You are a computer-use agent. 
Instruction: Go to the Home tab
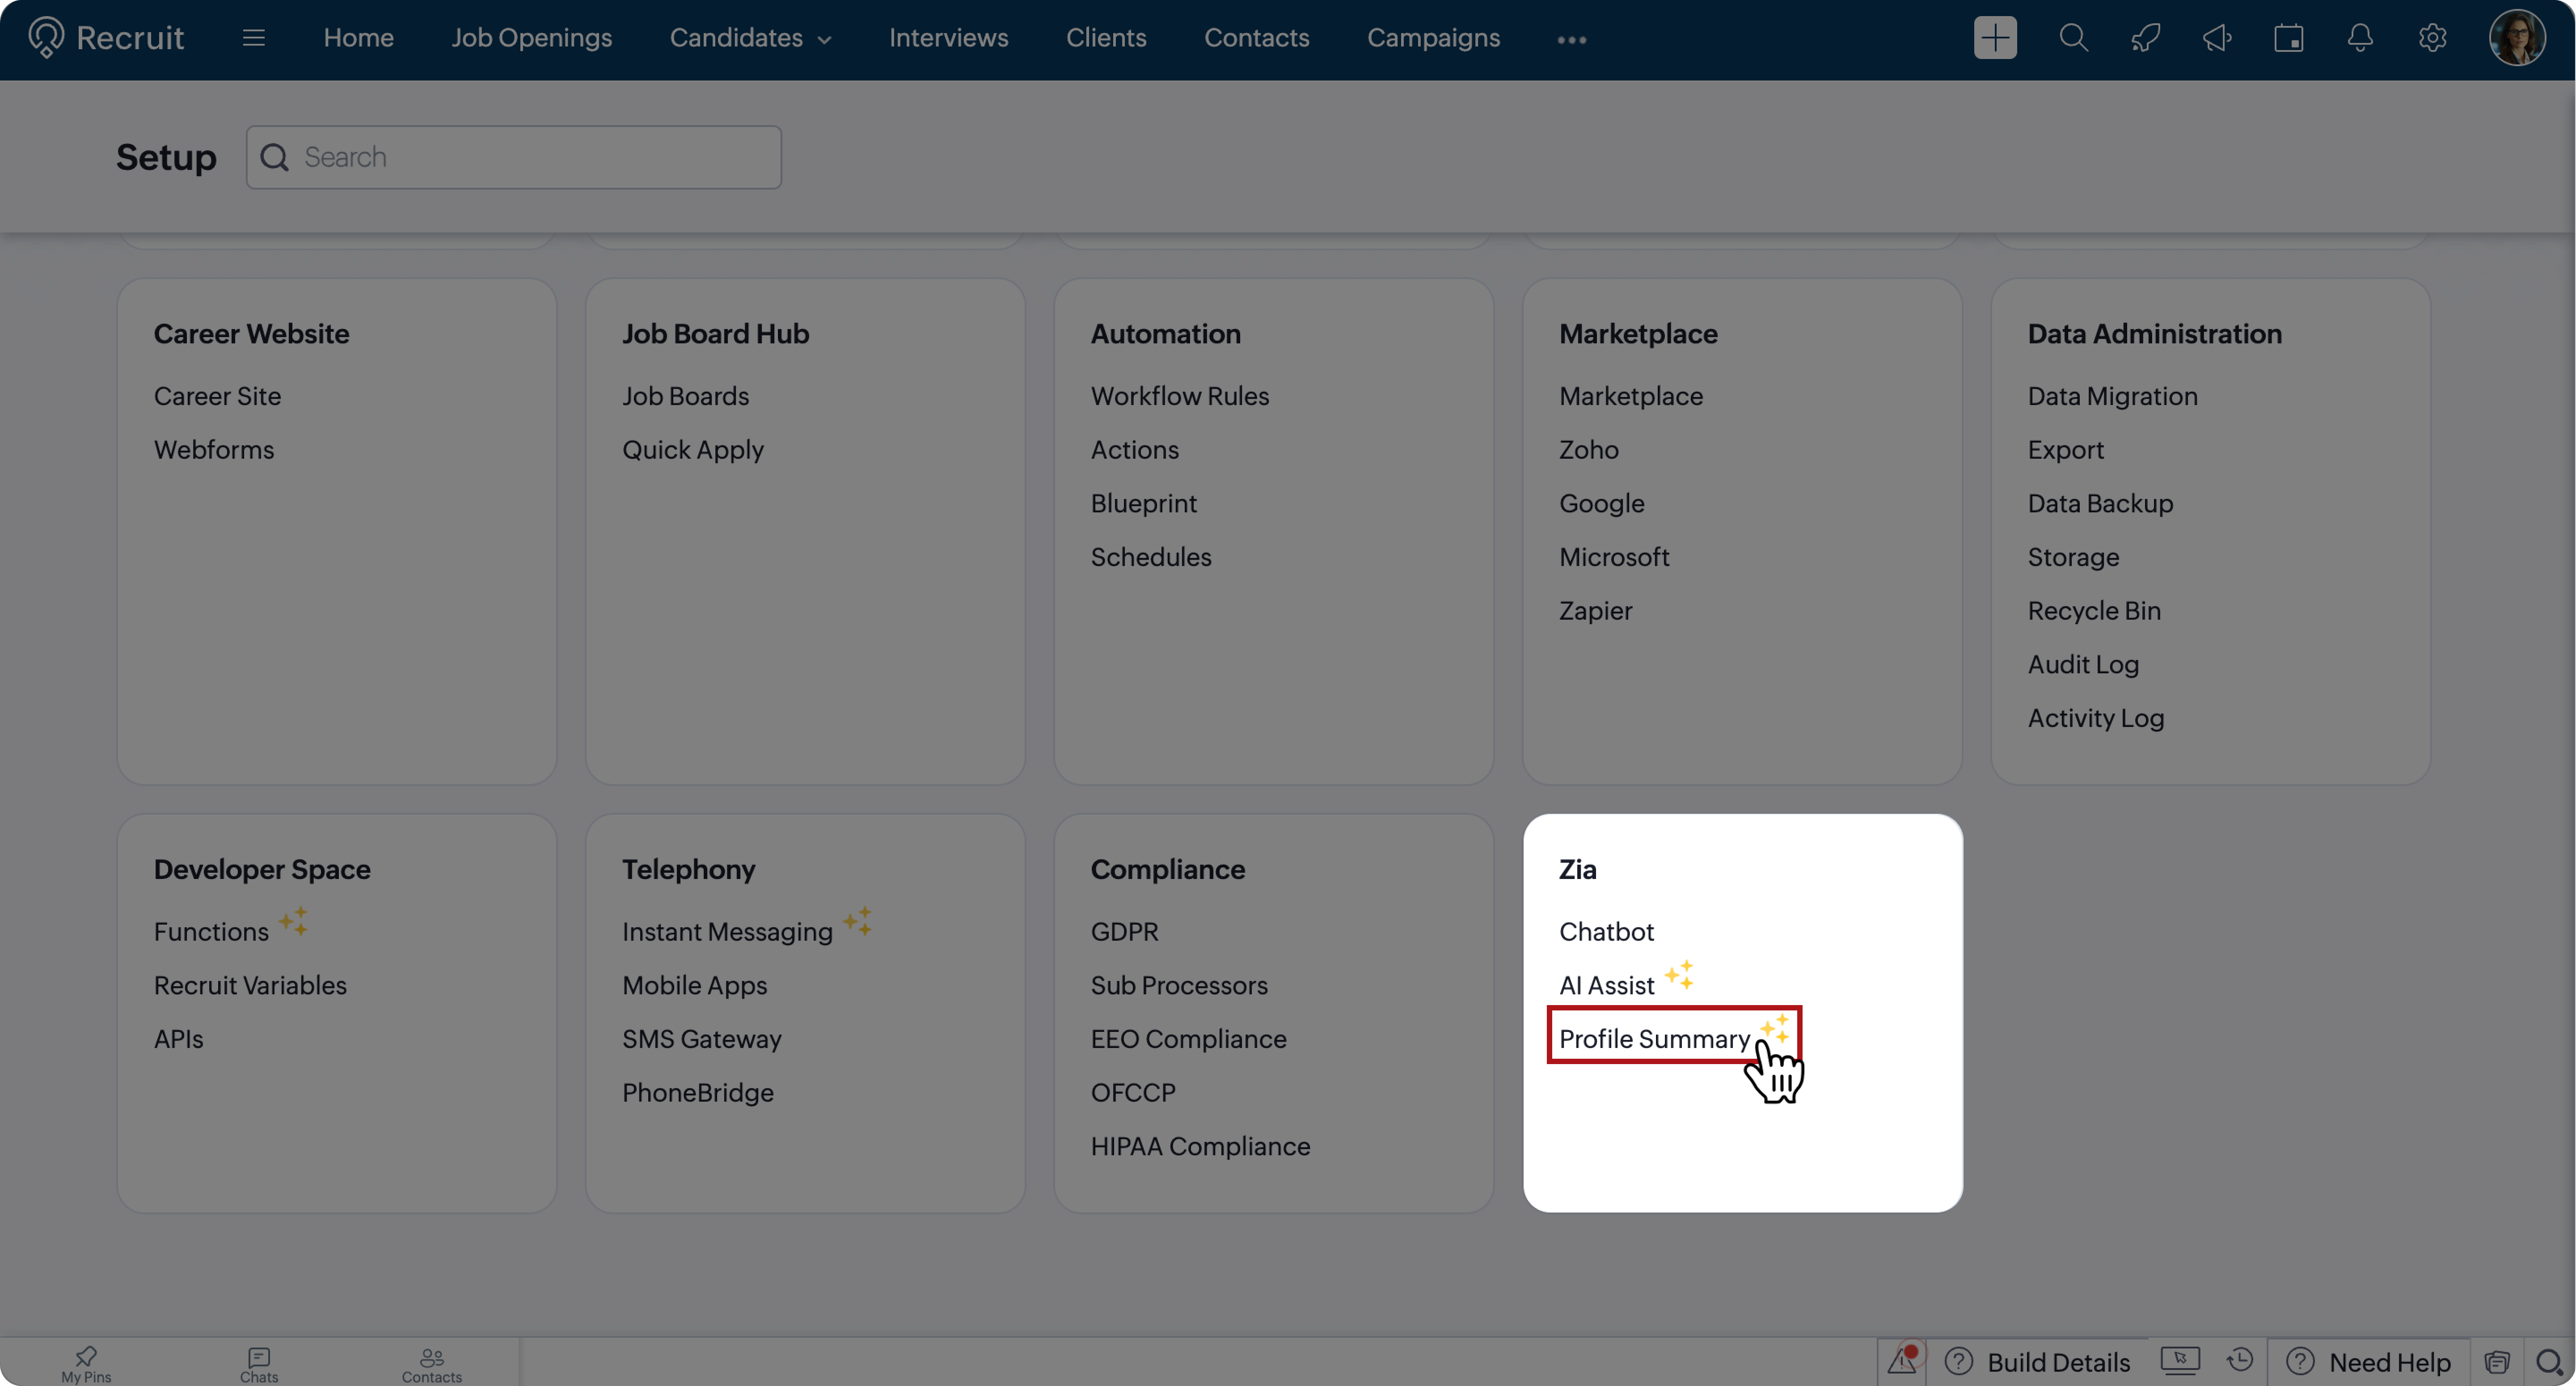(x=358, y=38)
